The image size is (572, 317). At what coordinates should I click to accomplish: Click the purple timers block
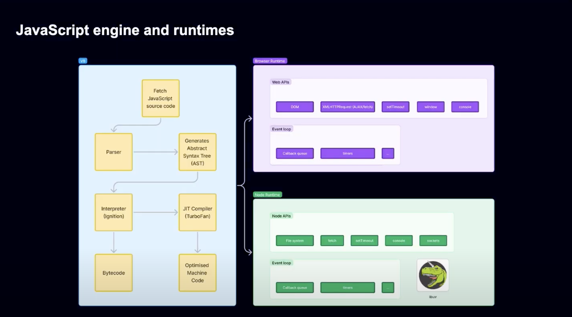(348, 153)
